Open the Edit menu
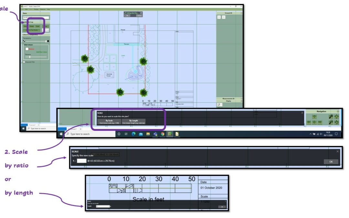This screenshot has width=349, height=218. coord(26,9)
